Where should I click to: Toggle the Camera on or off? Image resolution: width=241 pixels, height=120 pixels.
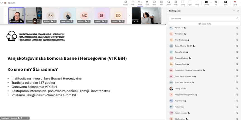coord(206,3)
